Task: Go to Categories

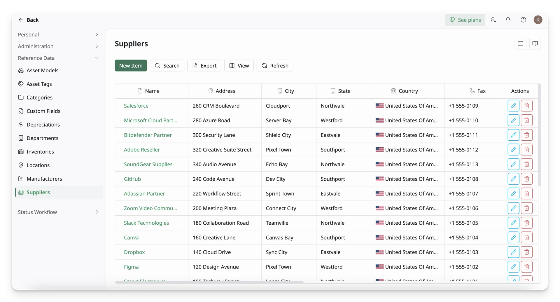Action: click(58, 97)
